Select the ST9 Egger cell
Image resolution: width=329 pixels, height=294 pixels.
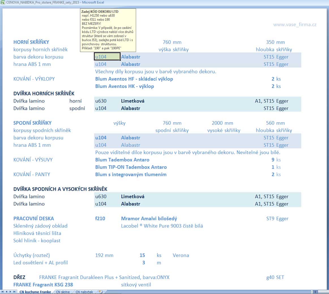tap(277, 219)
